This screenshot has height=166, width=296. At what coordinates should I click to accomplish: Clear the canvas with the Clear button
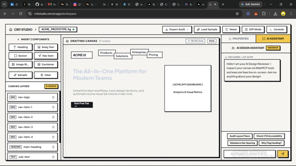[x=46, y=75]
